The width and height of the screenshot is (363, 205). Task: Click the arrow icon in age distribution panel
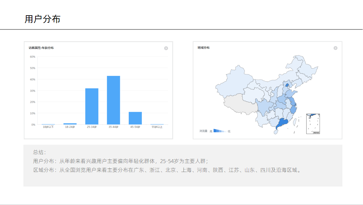click(166, 48)
